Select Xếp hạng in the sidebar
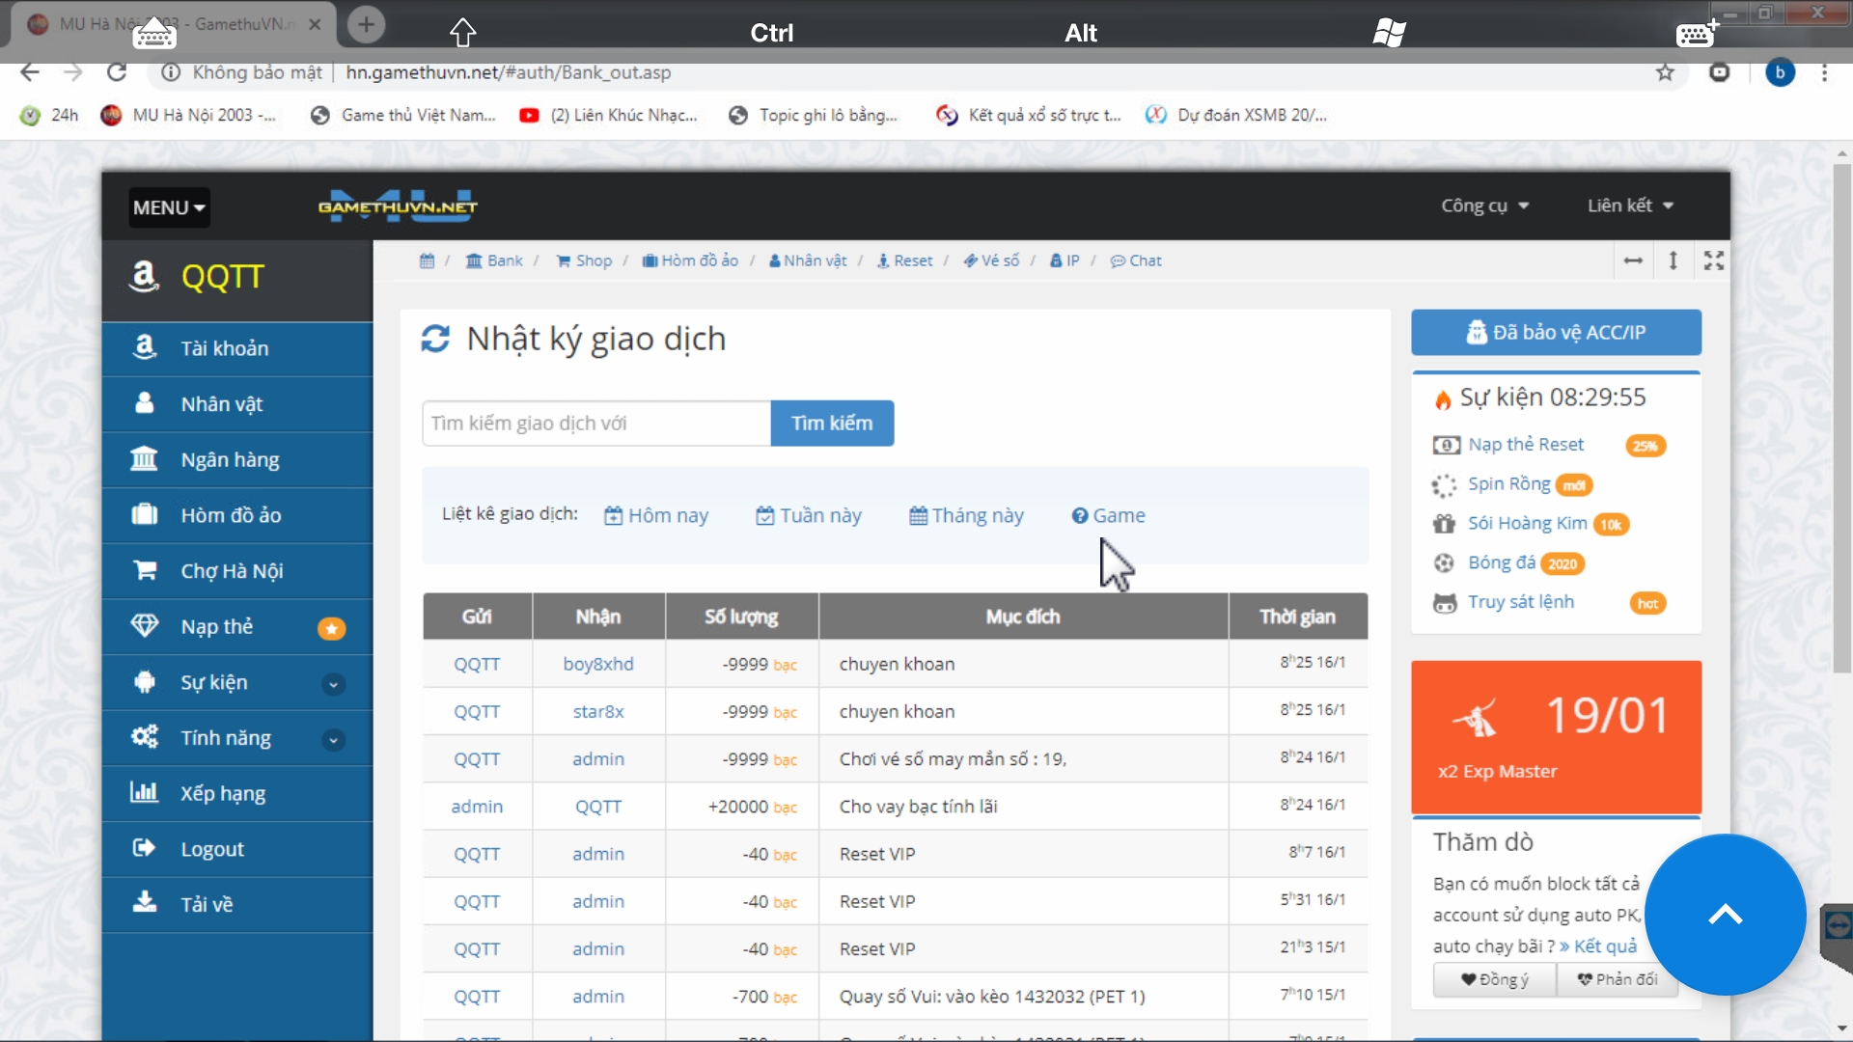 point(223,793)
